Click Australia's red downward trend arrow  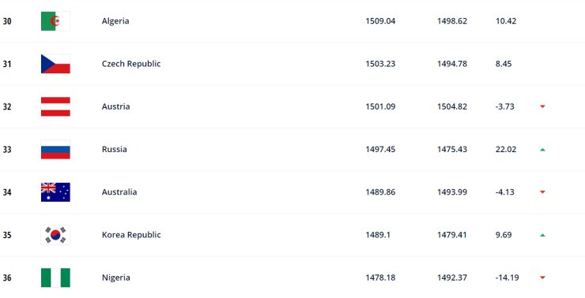[x=542, y=192]
